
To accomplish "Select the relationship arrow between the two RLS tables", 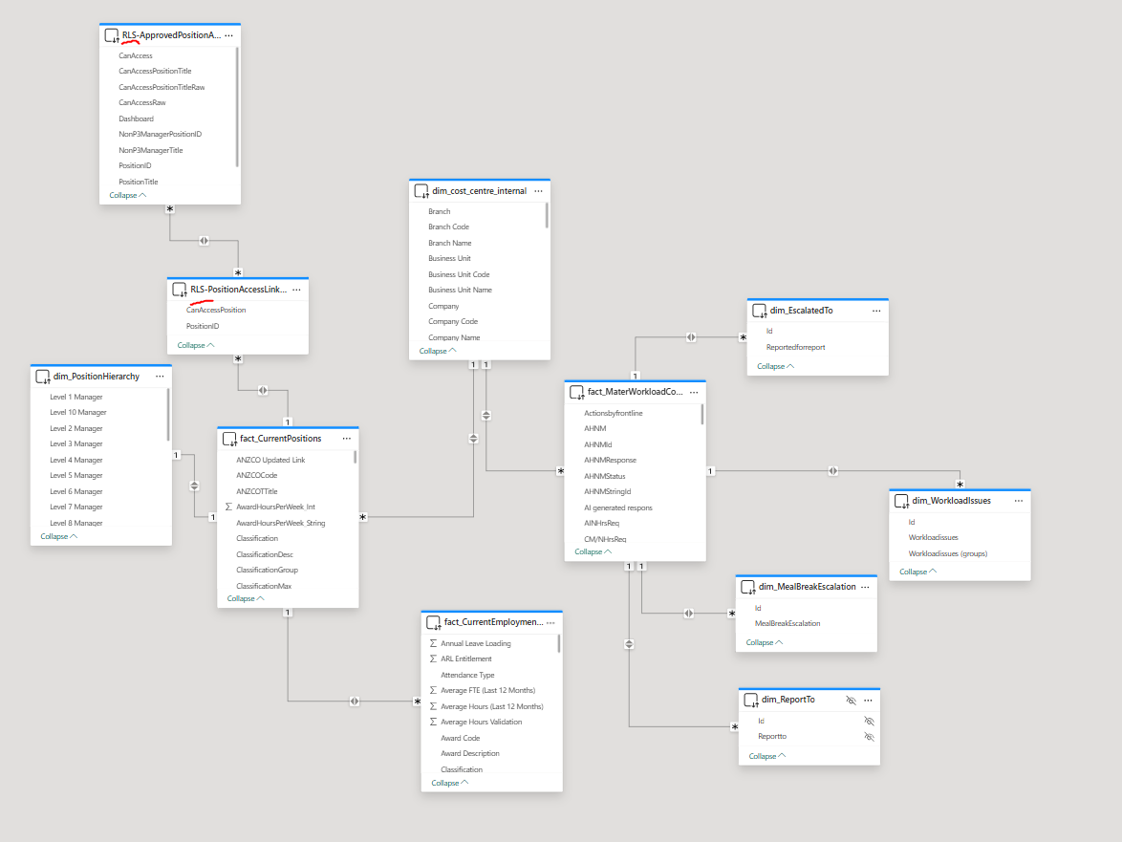I will tap(204, 241).
